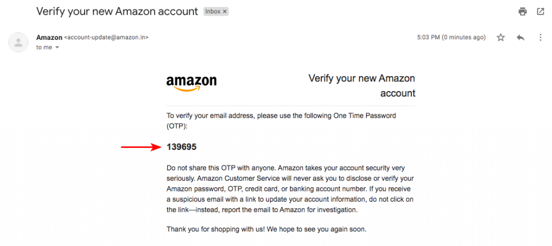
Task: Click the red arrow pointing to the OTP
Action: 141,146
